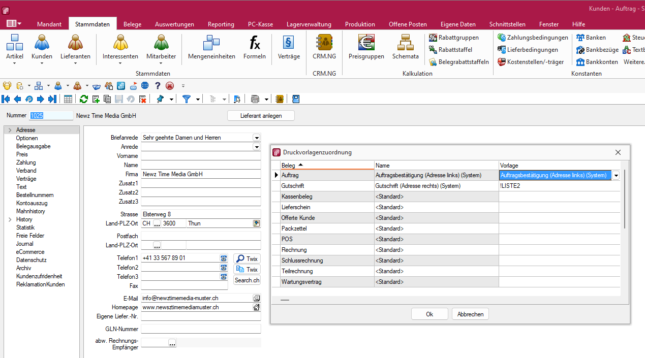
Task: Open Bankkonten in Konstanten group
Action: click(597, 62)
